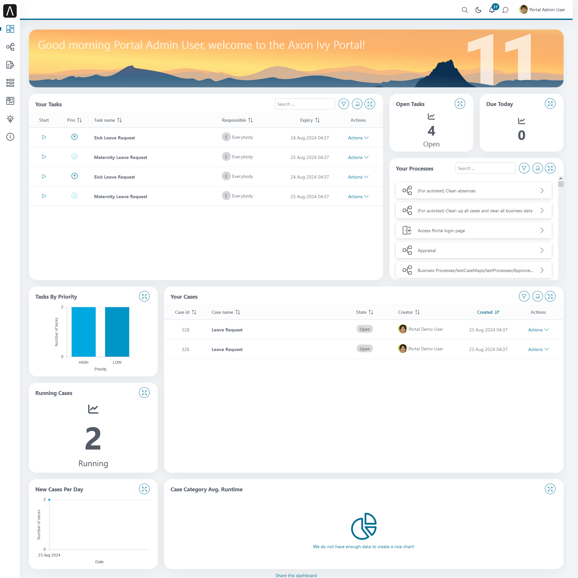Open the chat bubble icon
The height and width of the screenshot is (578, 578).
tap(505, 10)
